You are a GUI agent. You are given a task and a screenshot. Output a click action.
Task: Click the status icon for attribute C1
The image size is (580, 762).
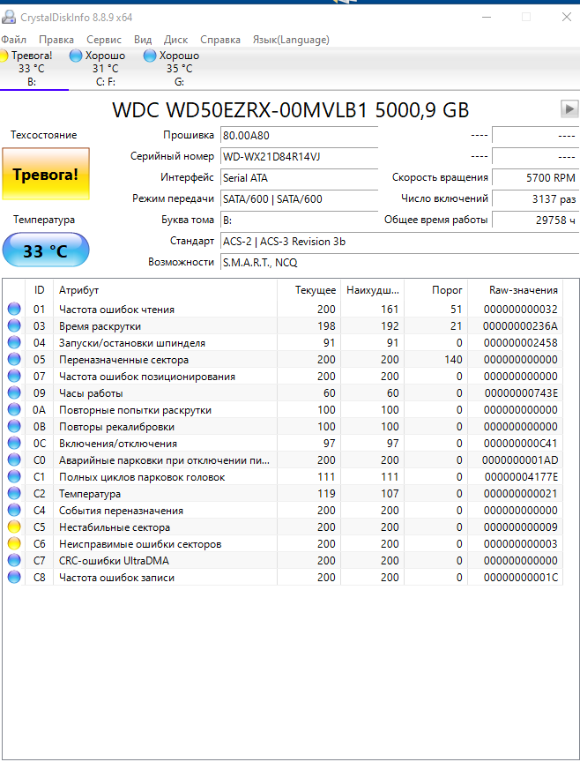tap(14, 477)
